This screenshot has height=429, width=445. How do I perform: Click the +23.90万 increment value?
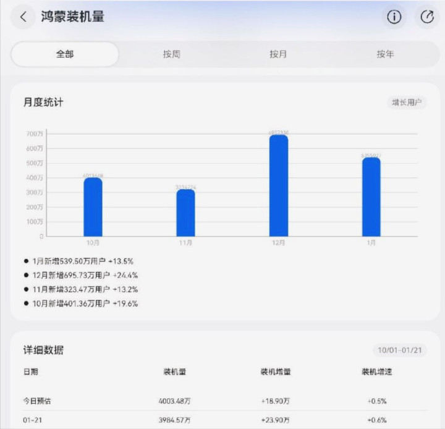click(x=276, y=420)
